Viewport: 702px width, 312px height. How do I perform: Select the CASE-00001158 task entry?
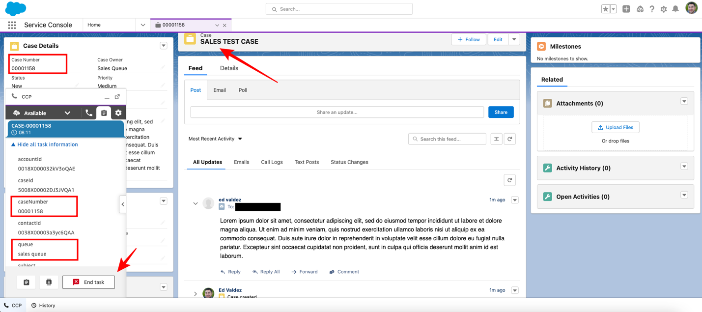tap(65, 129)
